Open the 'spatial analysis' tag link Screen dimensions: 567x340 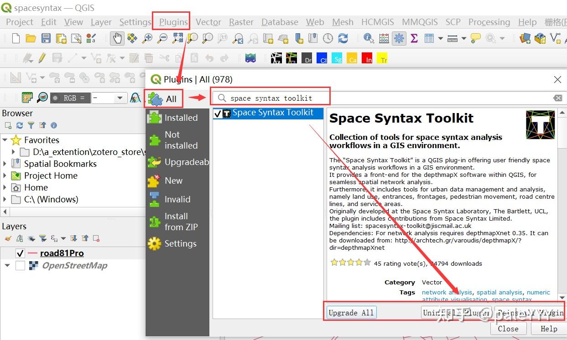coord(499,292)
